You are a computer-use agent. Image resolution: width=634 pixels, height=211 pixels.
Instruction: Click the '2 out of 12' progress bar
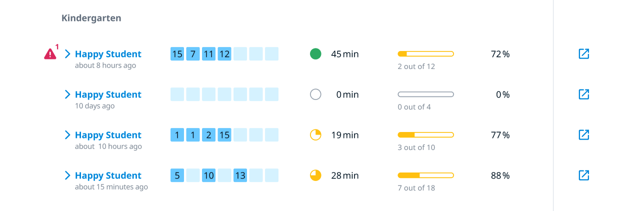pos(425,53)
